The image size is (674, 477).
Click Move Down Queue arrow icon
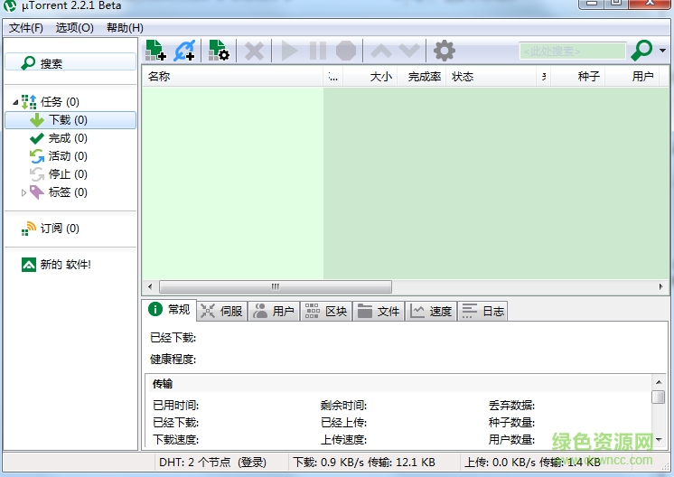tap(409, 51)
